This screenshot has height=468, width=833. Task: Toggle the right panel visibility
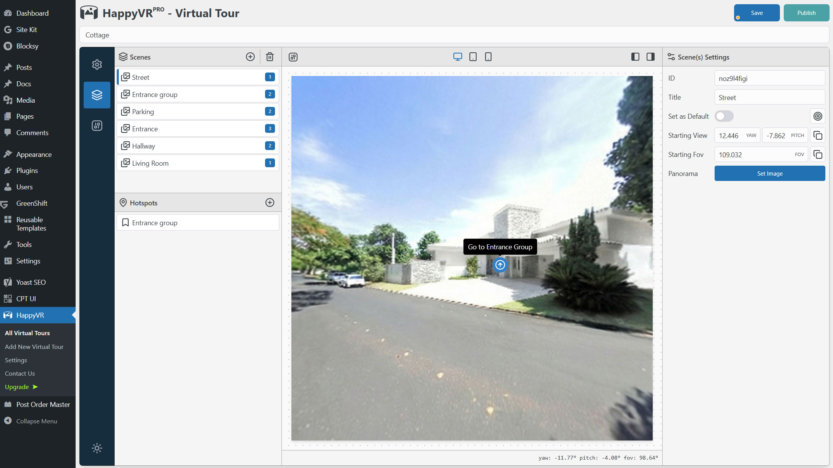(650, 57)
